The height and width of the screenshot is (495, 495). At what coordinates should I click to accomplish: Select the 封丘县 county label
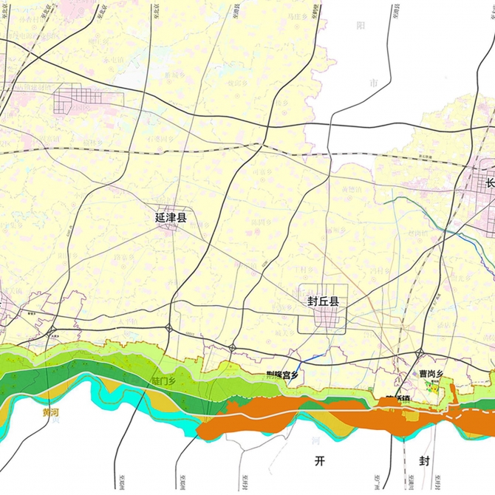323,301
